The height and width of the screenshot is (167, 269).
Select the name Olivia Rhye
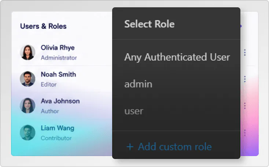(x=58, y=48)
